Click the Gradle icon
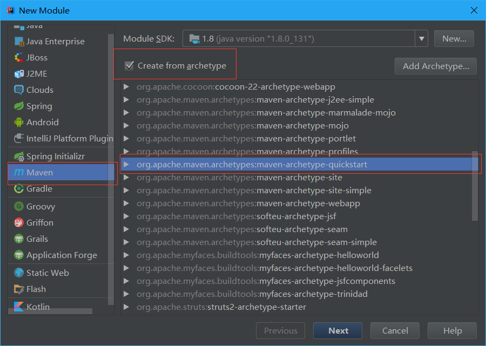Viewport: 486px width, 346px height. coord(19,188)
